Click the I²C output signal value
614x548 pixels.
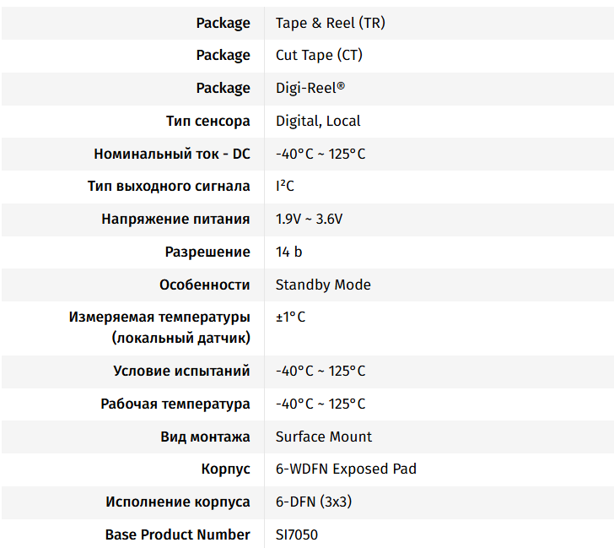click(x=285, y=186)
